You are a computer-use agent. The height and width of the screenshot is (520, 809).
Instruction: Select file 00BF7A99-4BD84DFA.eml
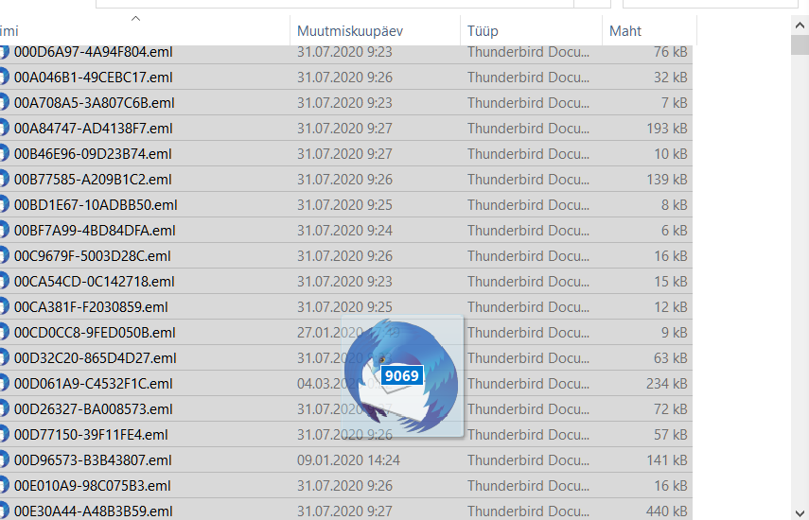click(95, 231)
